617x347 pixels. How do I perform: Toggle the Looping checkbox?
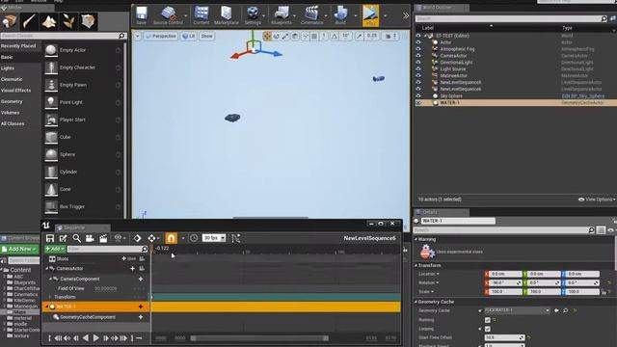click(488, 329)
